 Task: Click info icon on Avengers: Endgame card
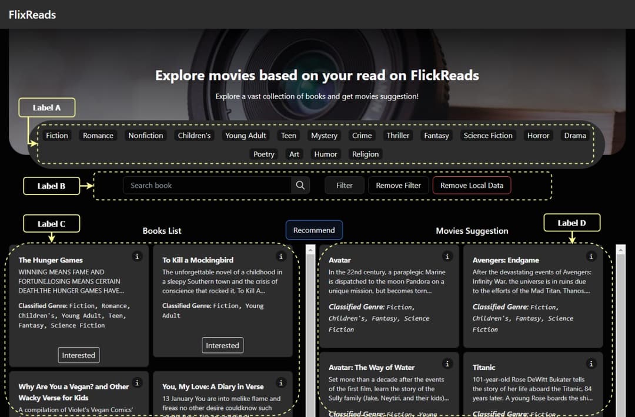pyautogui.click(x=591, y=256)
